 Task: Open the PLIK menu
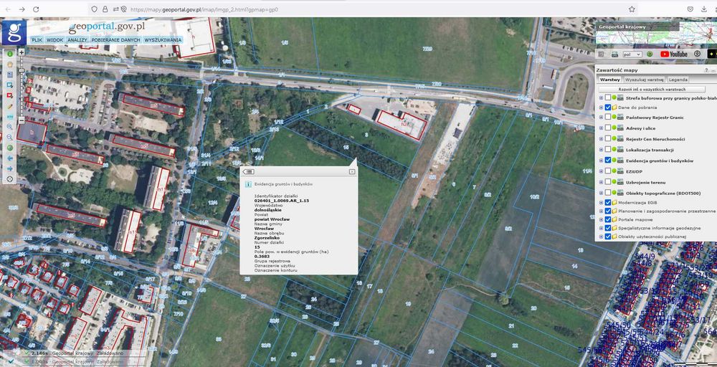(37, 40)
